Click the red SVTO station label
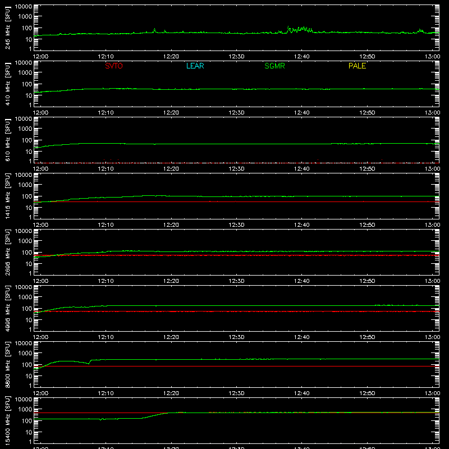Image resolution: width=449 pixels, height=449 pixels. 114,66
